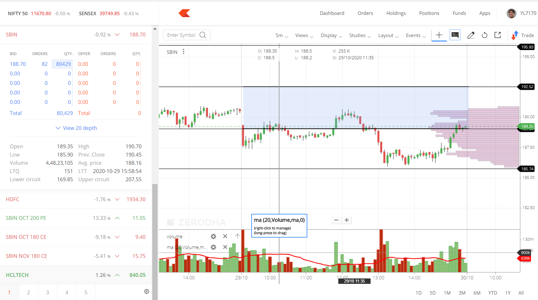The width and height of the screenshot is (538, 300).
Task: Click the Kite logo icon
Action: click(x=184, y=13)
